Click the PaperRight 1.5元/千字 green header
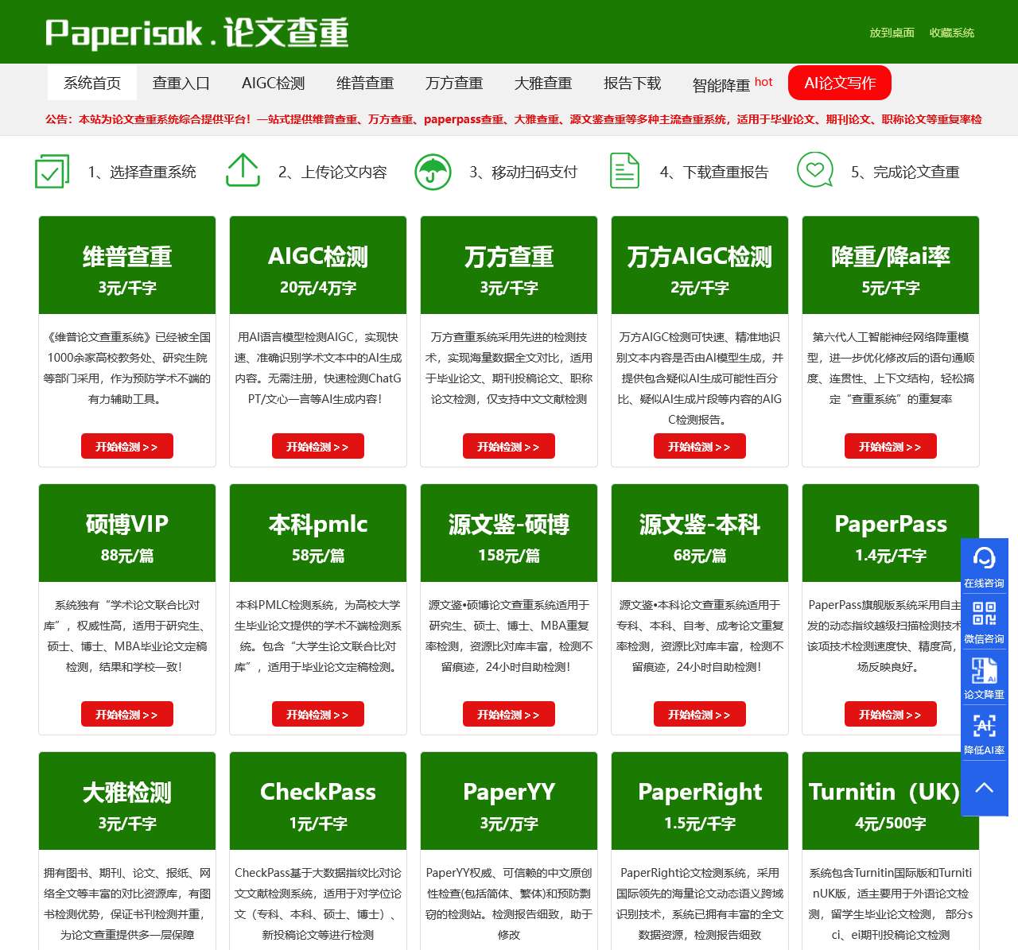 coord(700,801)
